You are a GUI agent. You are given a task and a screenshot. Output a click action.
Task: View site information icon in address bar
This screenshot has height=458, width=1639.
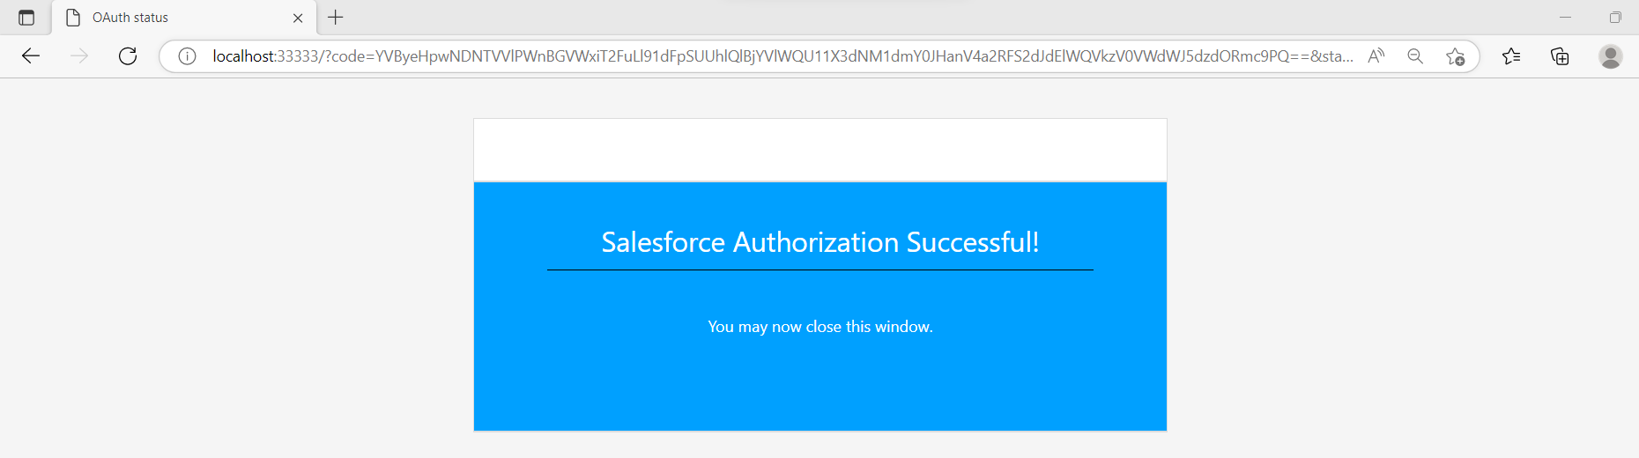click(x=187, y=56)
